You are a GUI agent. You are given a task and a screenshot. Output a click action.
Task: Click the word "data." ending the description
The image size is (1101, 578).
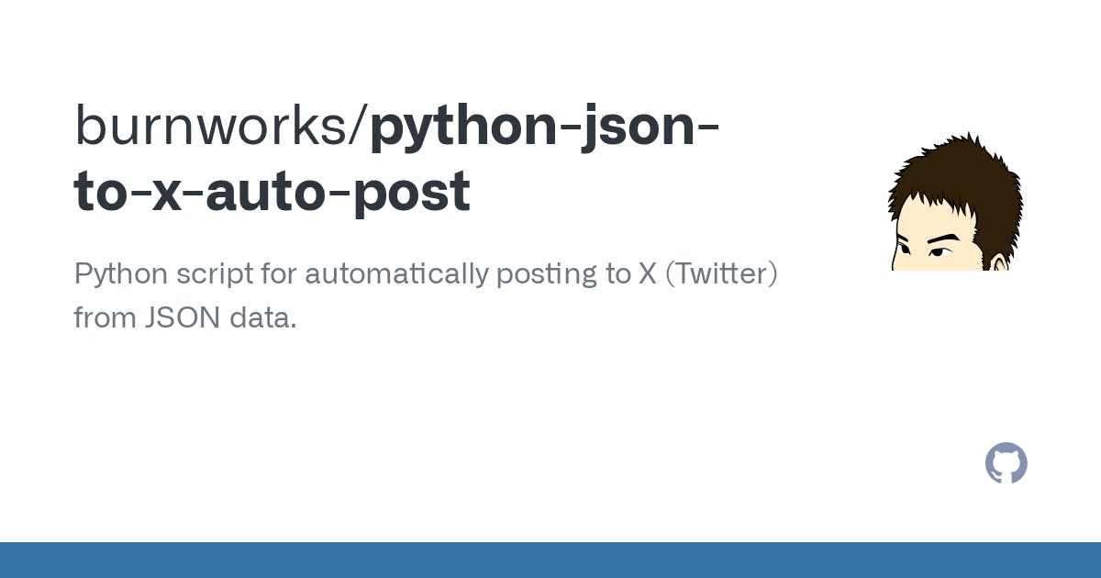[x=266, y=317]
